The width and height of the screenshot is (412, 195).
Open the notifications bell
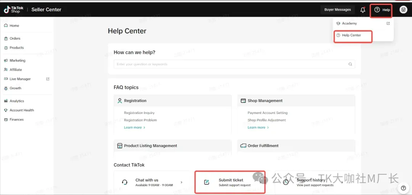click(x=363, y=10)
